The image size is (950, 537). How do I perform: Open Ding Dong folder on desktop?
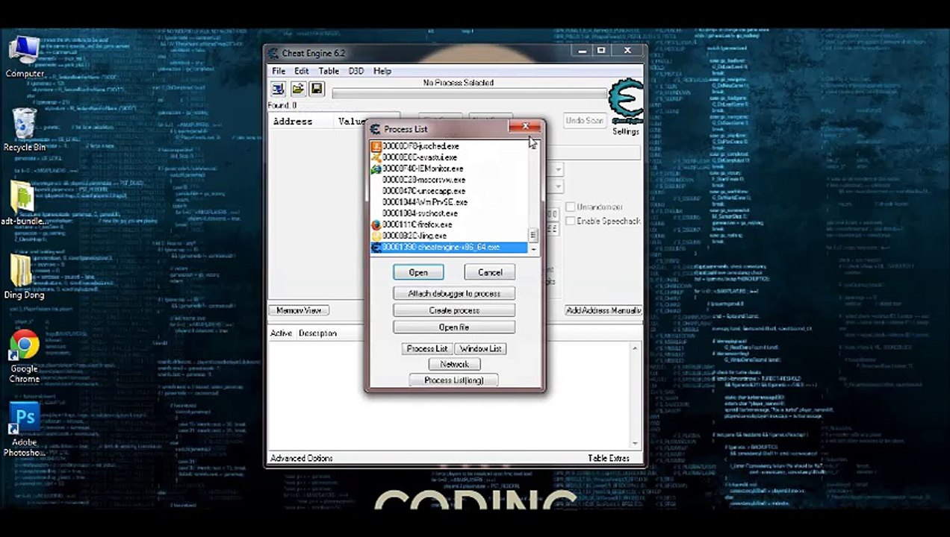click(x=24, y=276)
